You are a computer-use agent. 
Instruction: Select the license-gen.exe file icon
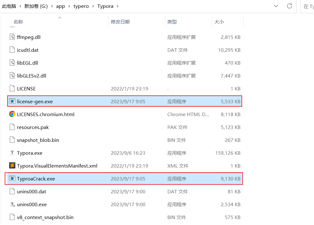(x=12, y=101)
